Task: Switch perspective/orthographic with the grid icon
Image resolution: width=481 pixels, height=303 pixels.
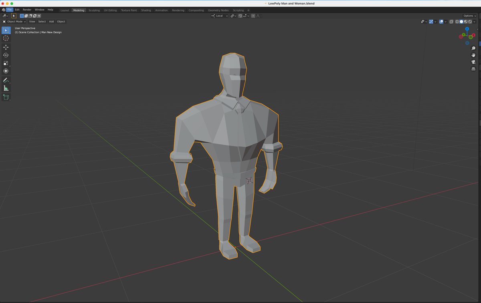Action: click(x=473, y=69)
